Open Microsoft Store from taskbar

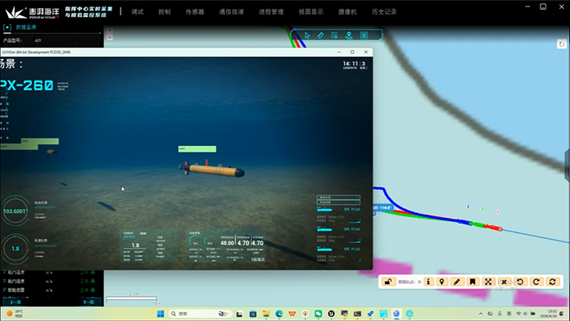click(x=253, y=314)
